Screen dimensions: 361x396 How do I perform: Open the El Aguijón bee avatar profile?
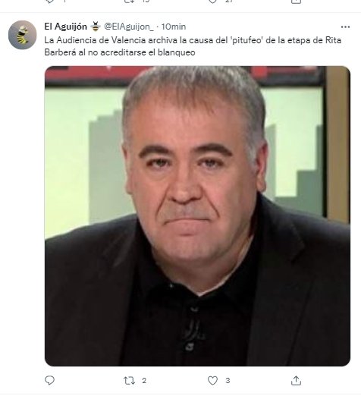point(23,35)
